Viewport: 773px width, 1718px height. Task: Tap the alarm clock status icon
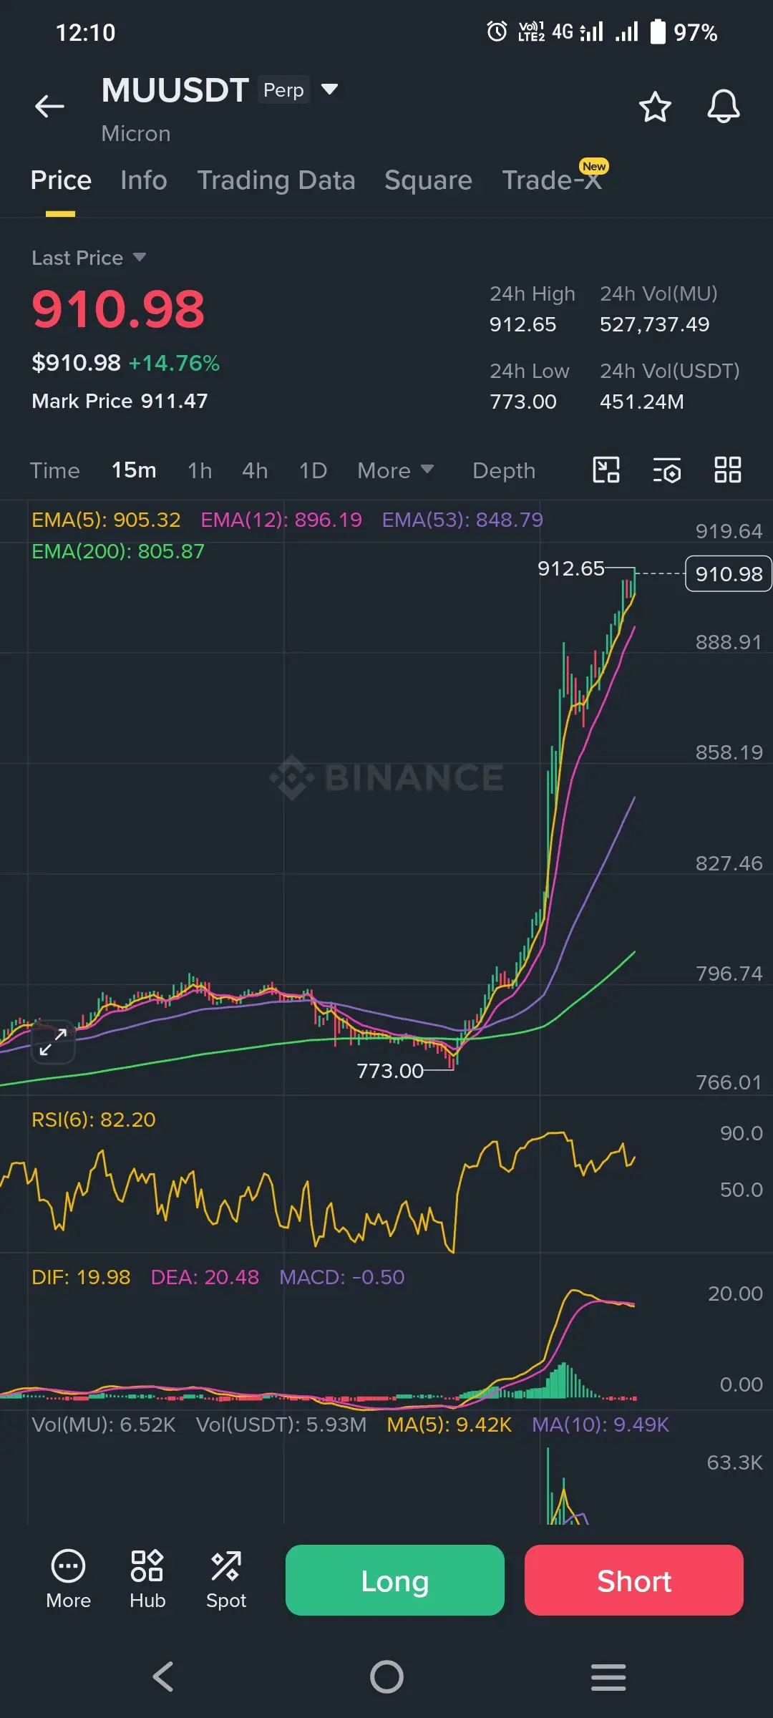497,31
